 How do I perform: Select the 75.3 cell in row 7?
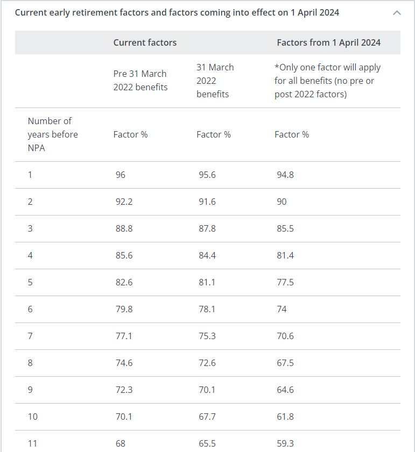pyautogui.click(x=207, y=336)
